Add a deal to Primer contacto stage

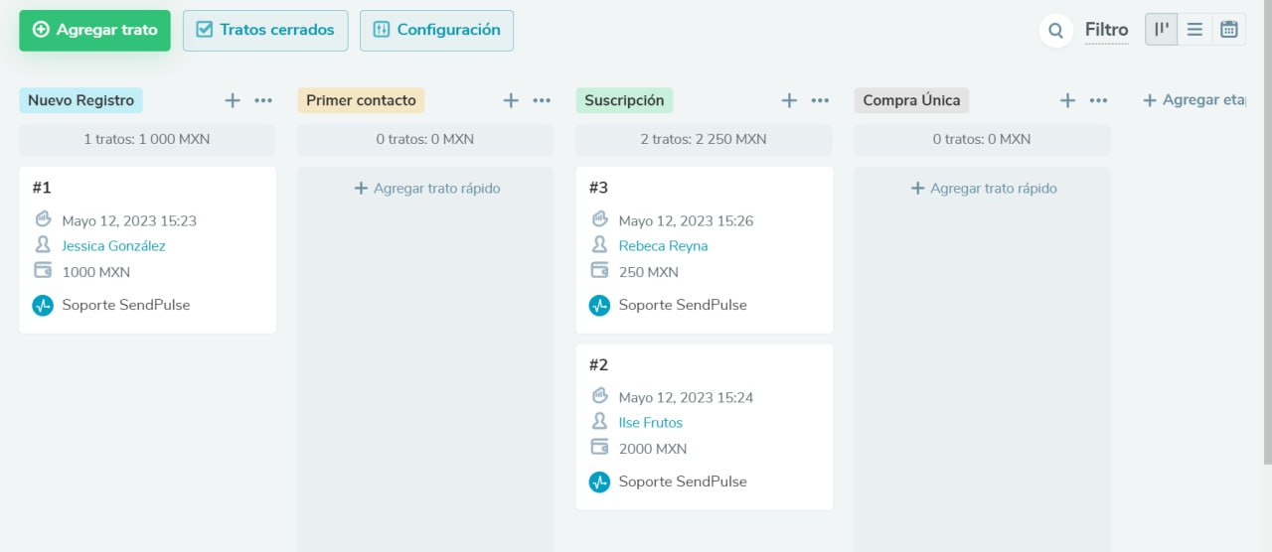[511, 100]
